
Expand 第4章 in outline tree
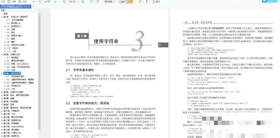[x=2, y=92]
